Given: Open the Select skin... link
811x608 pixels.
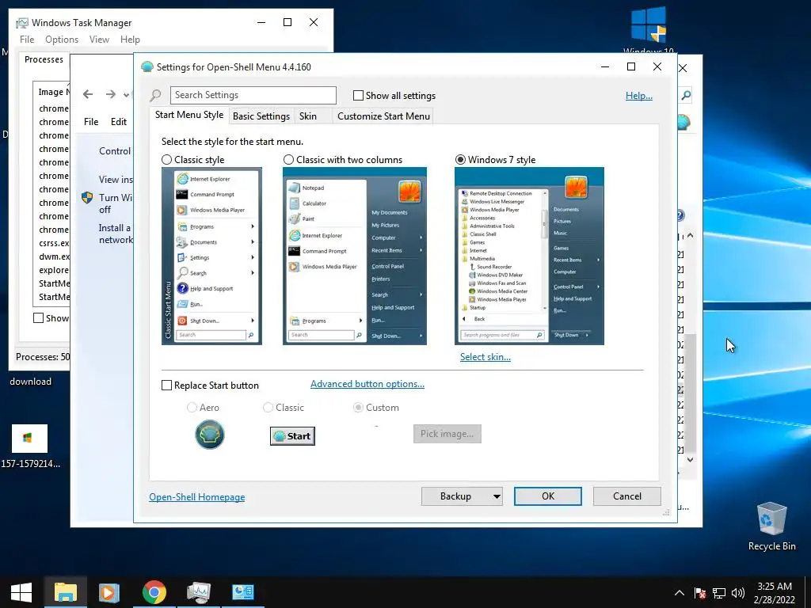Looking at the screenshot, I should (485, 357).
